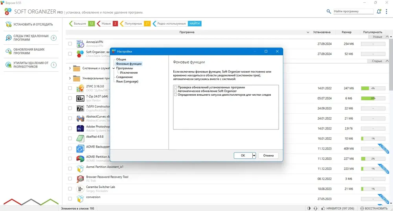
Task: Open the notifications bell icon
Action: 379,11
